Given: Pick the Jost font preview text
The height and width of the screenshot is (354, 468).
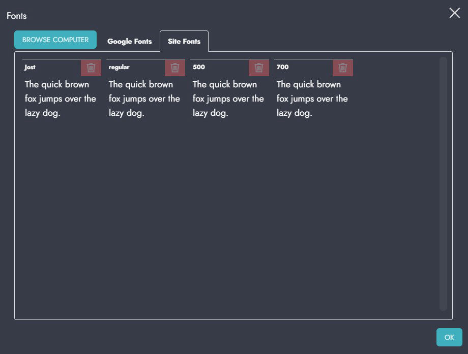Looking at the screenshot, I should coord(61,99).
